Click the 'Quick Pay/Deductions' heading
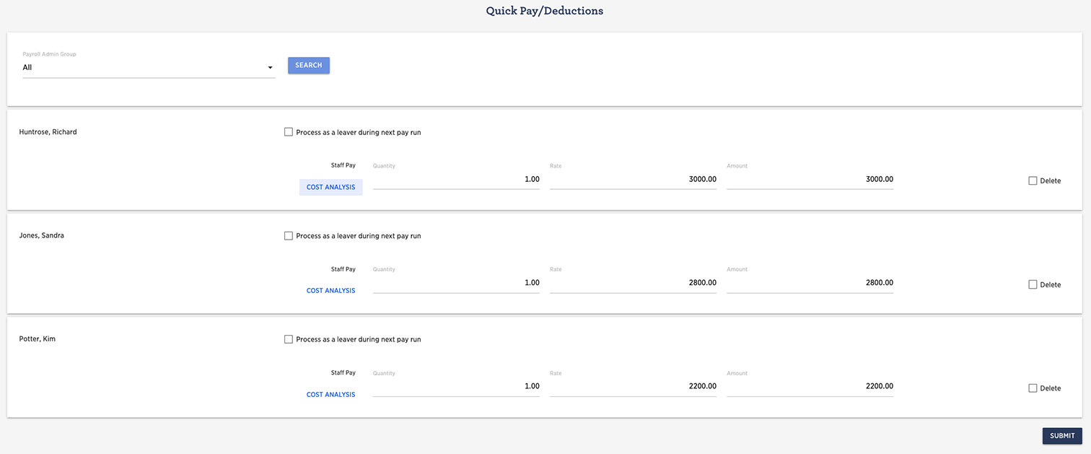Image resolution: width=1091 pixels, height=454 pixels. pos(545,11)
